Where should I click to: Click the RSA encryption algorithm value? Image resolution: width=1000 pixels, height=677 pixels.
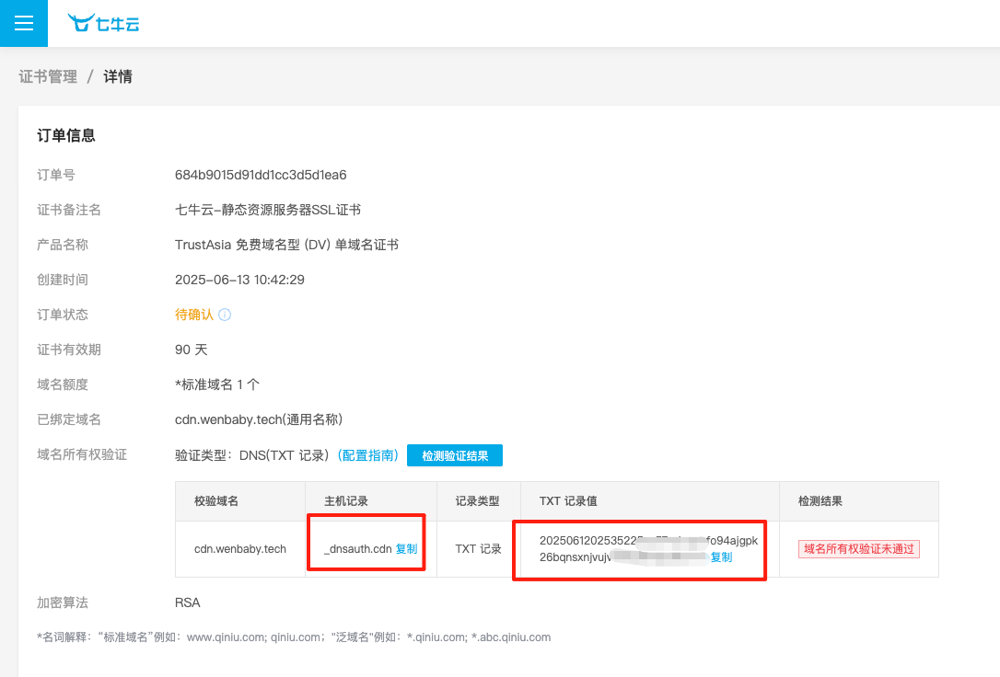pos(188,602)
